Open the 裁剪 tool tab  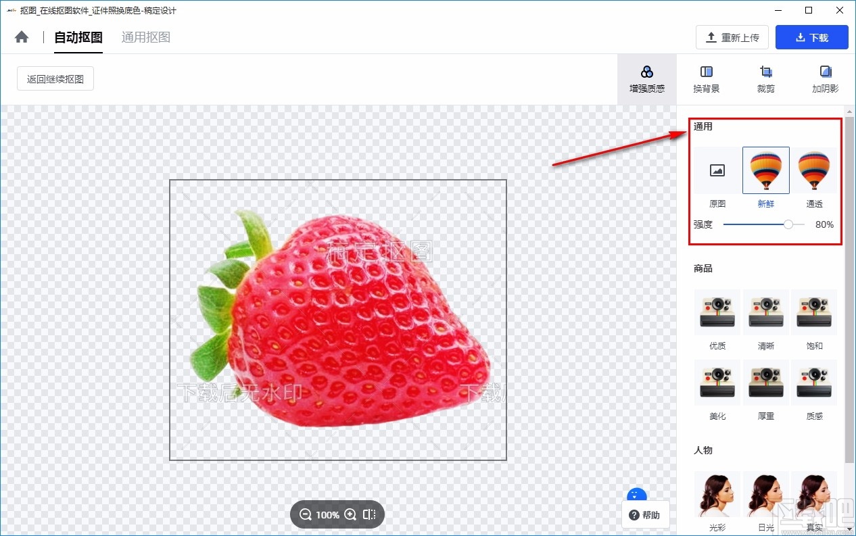[766, 79]
